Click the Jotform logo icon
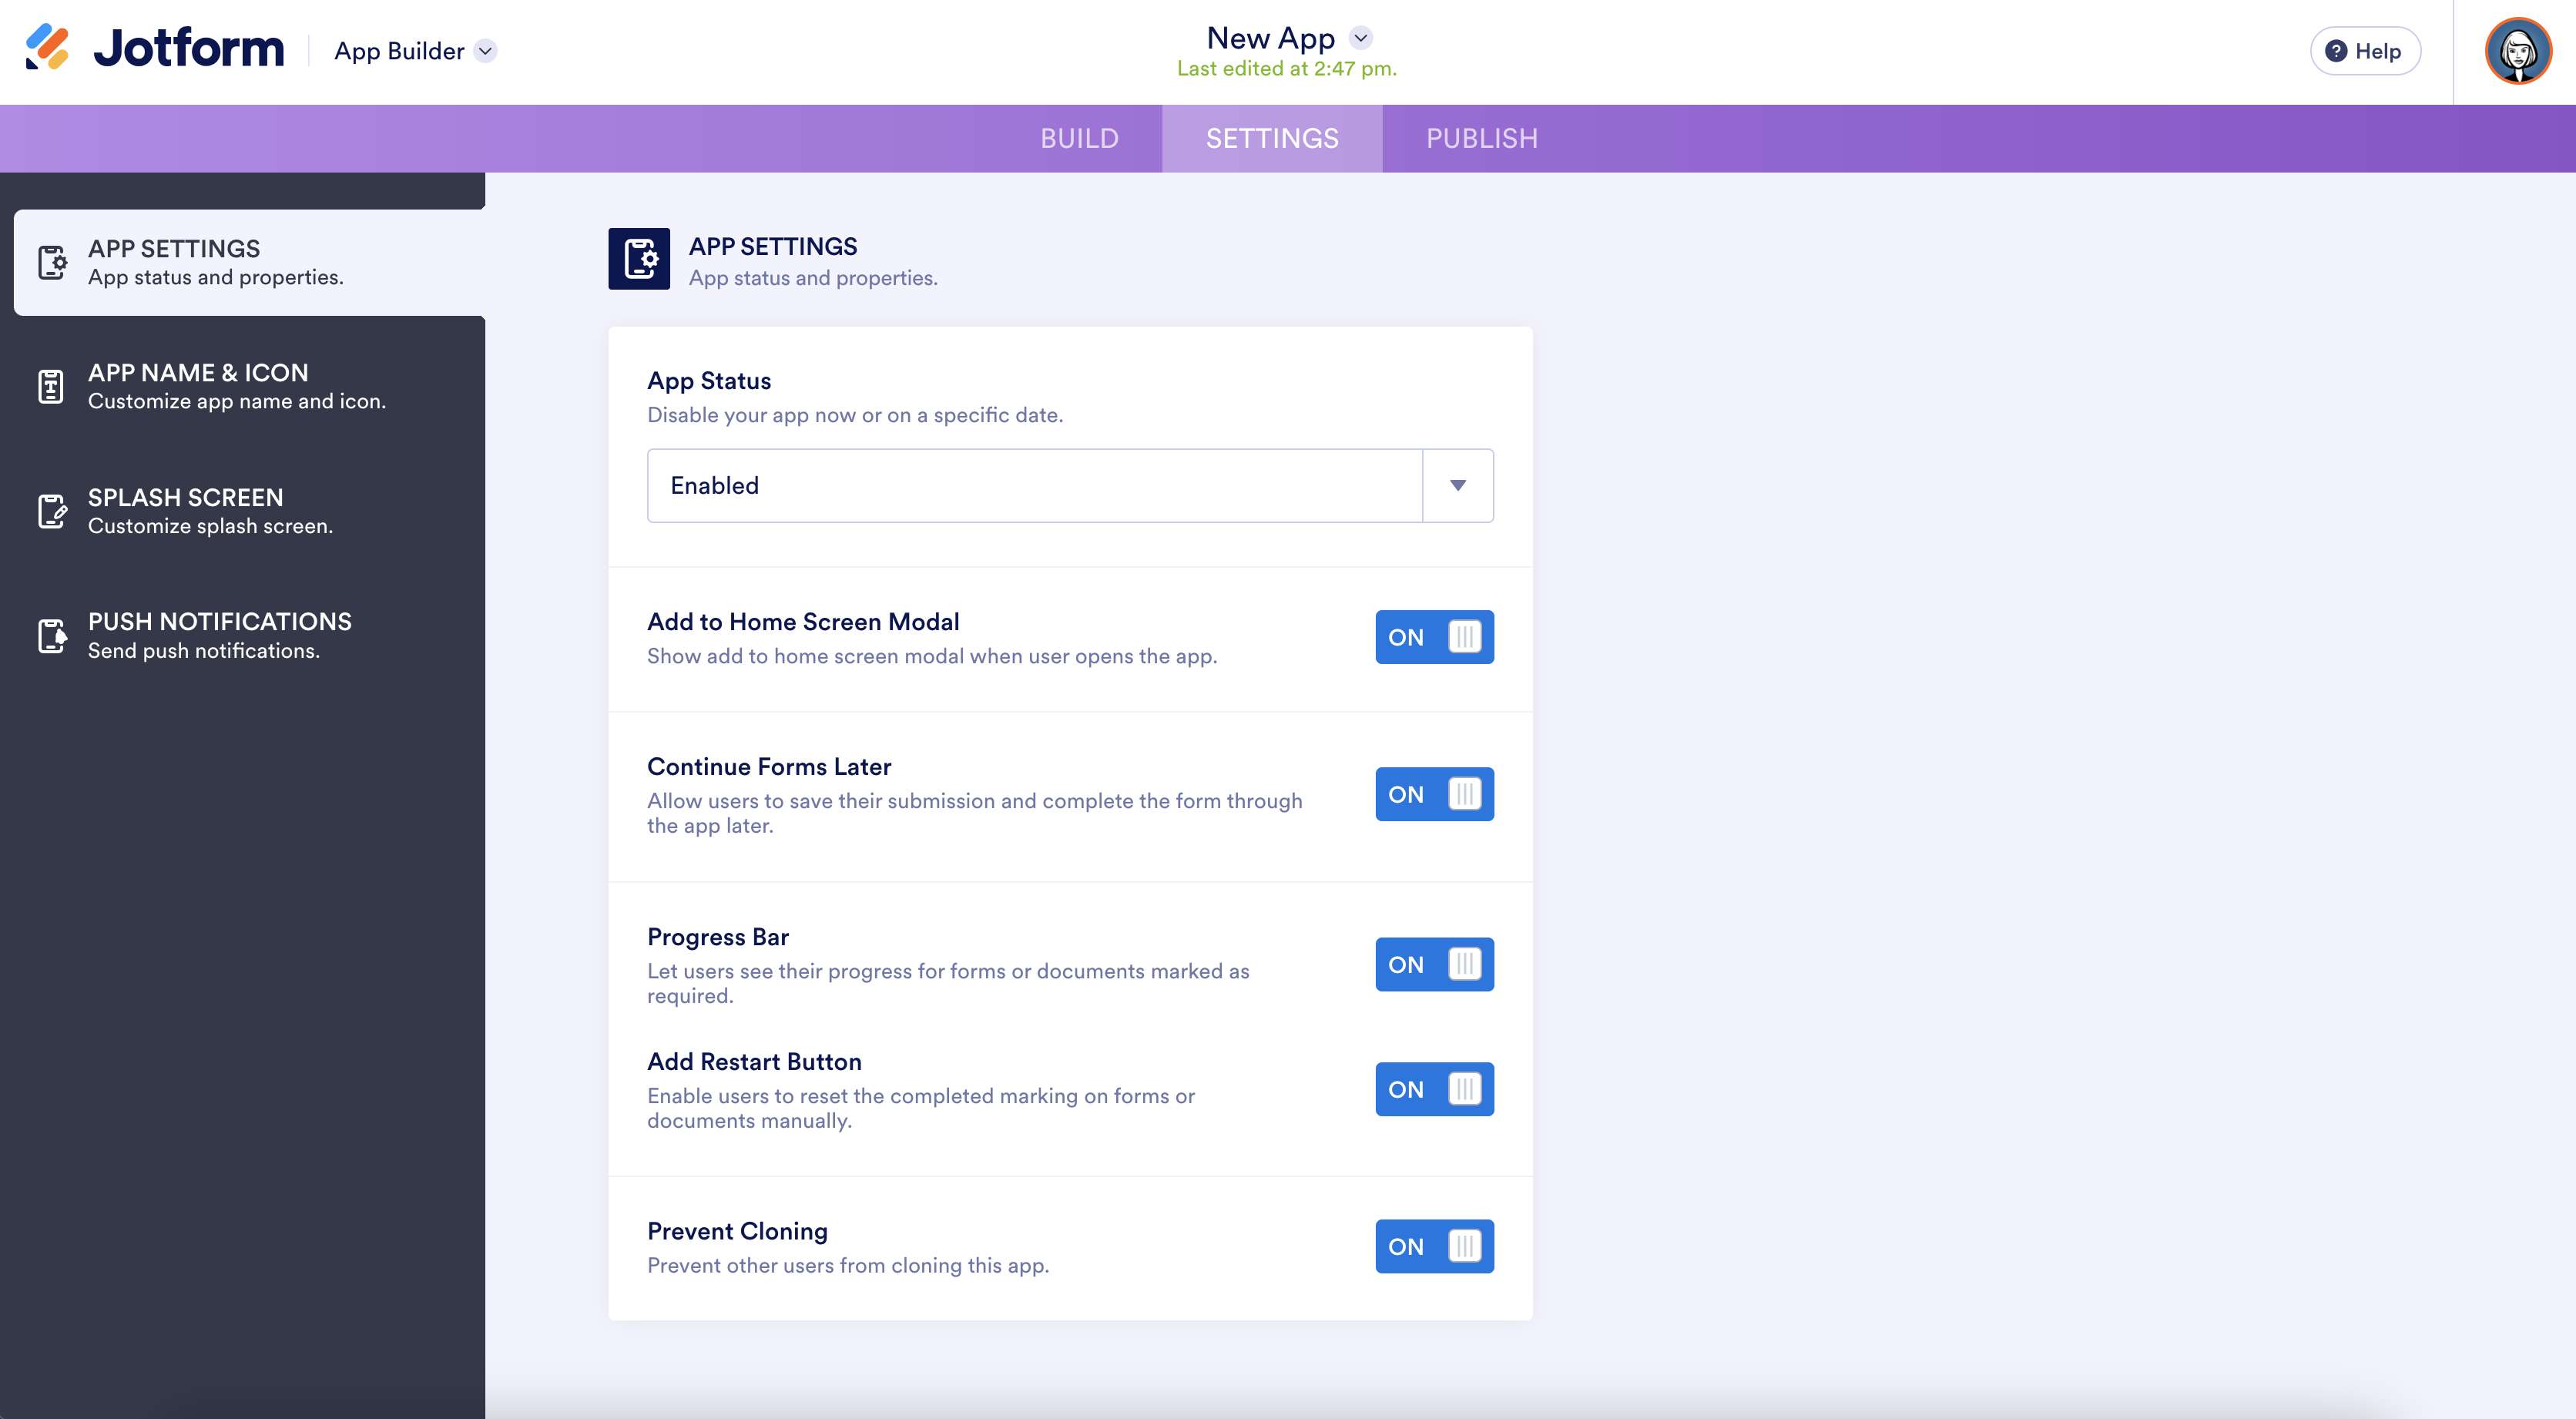 (47, 48)
